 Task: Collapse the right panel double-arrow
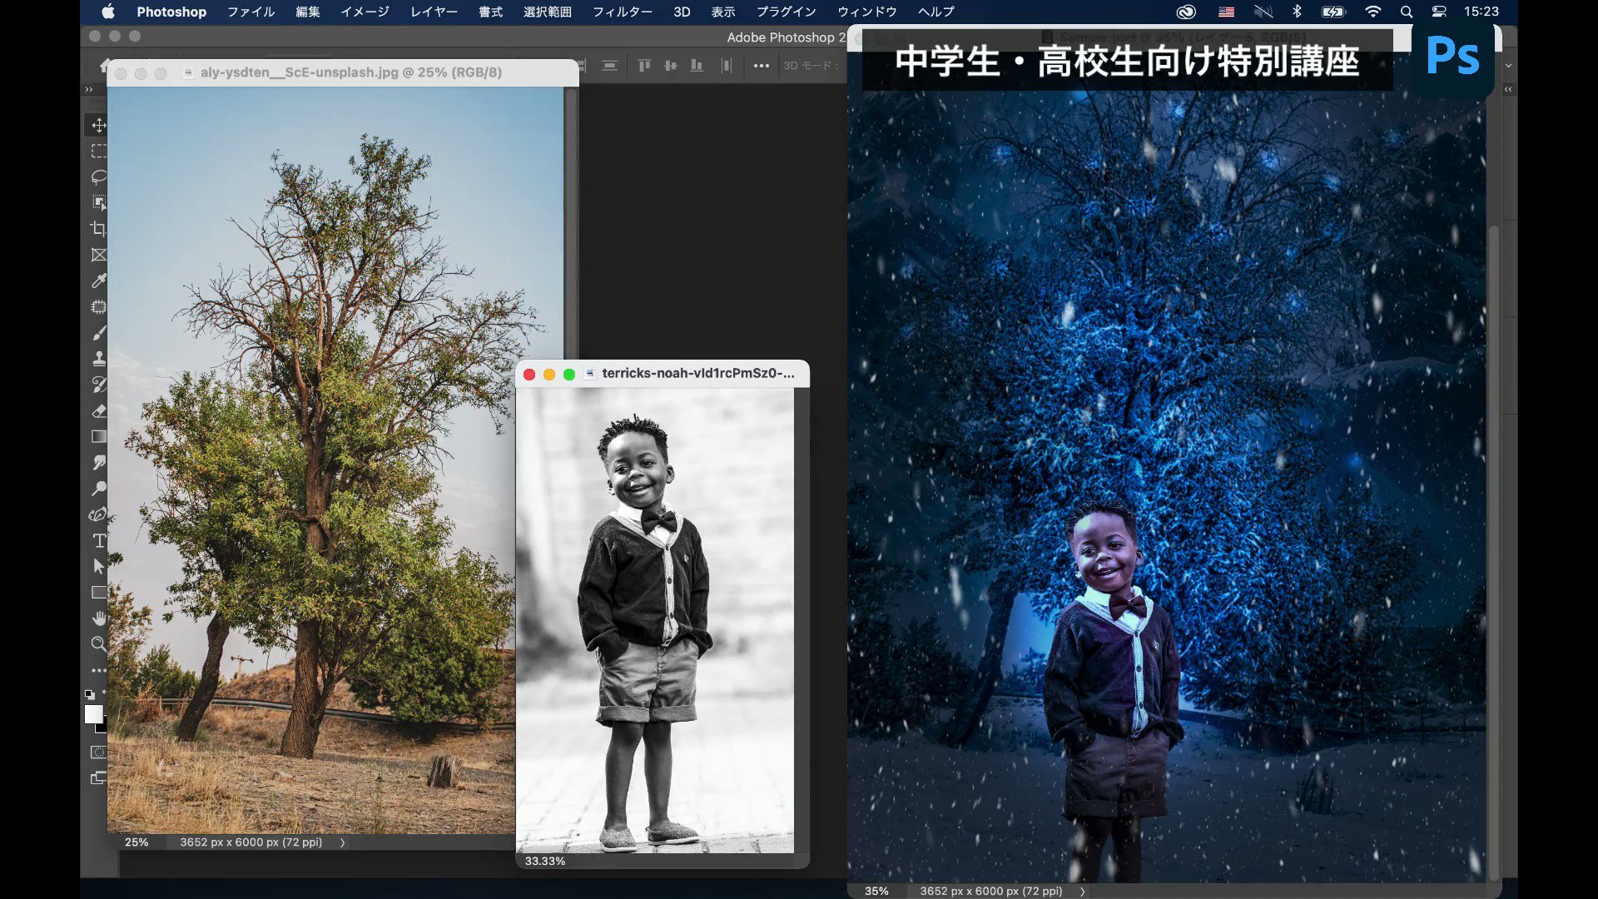tap(1508, 89)
